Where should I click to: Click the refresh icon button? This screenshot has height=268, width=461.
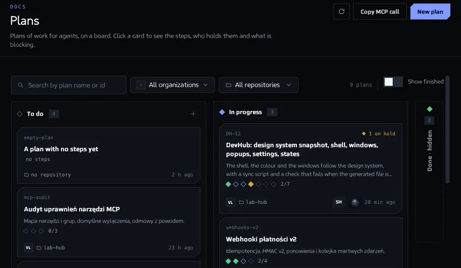341,11
